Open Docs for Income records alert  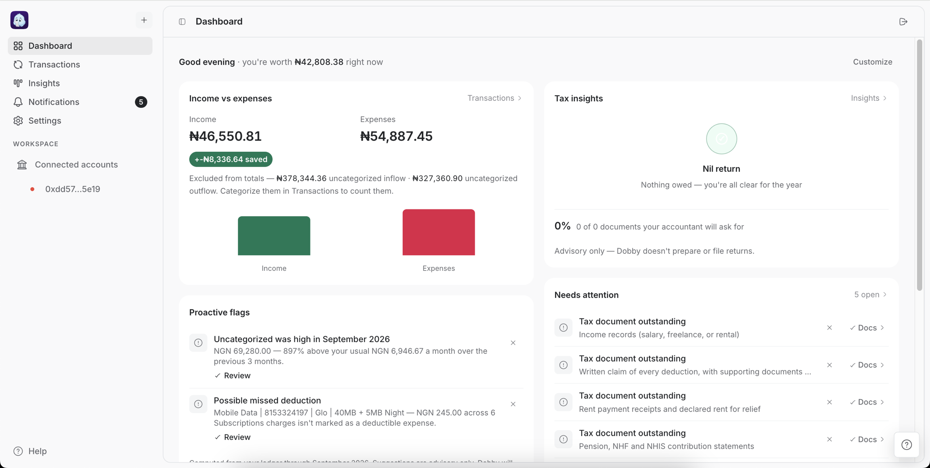pos(867,328)
